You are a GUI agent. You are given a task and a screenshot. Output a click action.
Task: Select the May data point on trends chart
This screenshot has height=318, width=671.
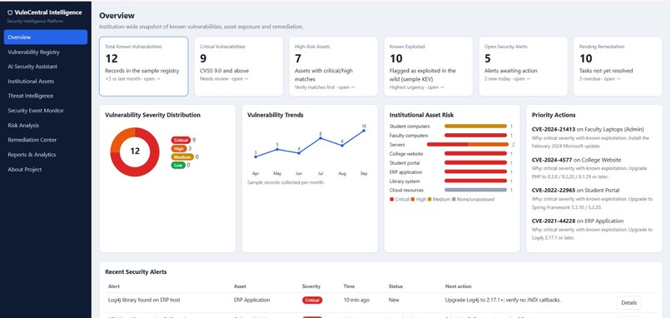click(277, 149)
